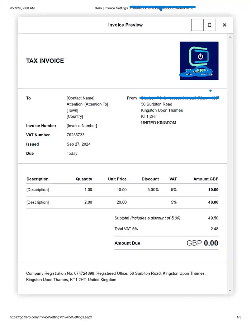Click the Amount GBP column header
Image resolution: width=251 pixels, height=325 pixels.
click(x=206, y=179)
